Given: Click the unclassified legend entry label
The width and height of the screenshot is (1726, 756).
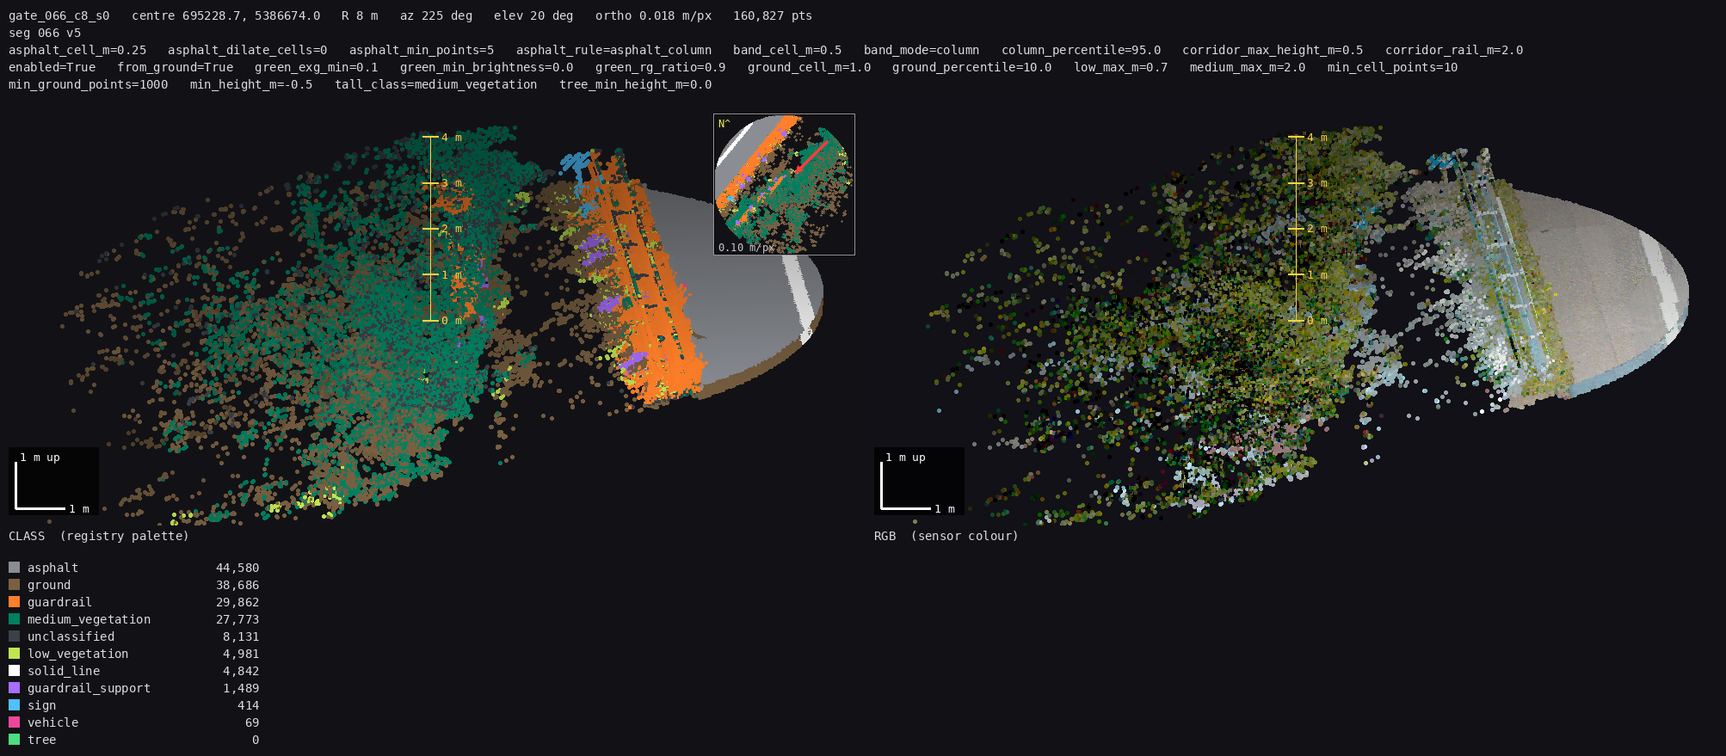Looking at the screenshot, I should [x=71, y=636].
